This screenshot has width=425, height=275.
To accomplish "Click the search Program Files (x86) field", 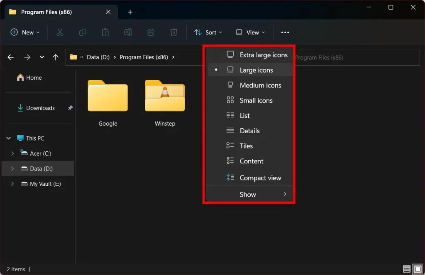I will click(357, 57).
